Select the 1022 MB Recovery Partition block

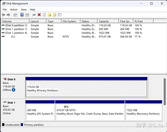[x=143, y=112]
